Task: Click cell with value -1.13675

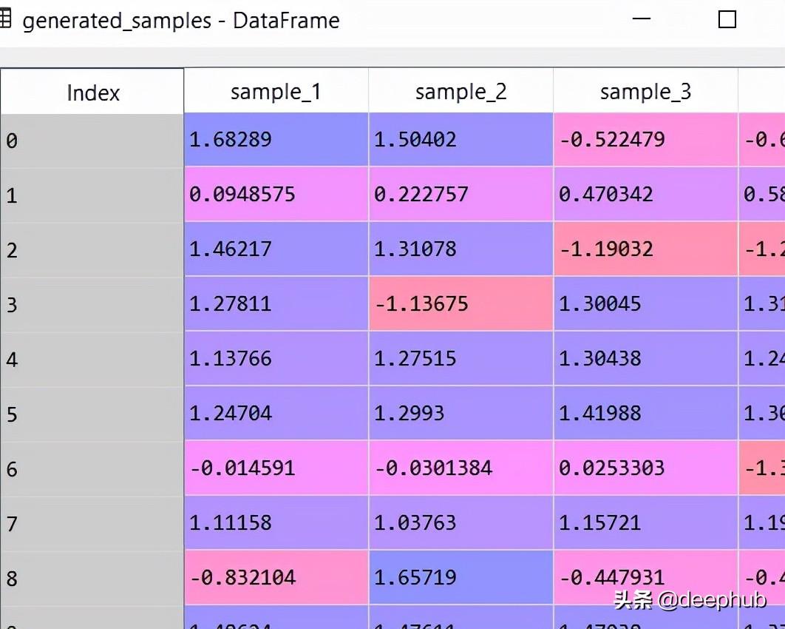Action: [x=461, y=303]
